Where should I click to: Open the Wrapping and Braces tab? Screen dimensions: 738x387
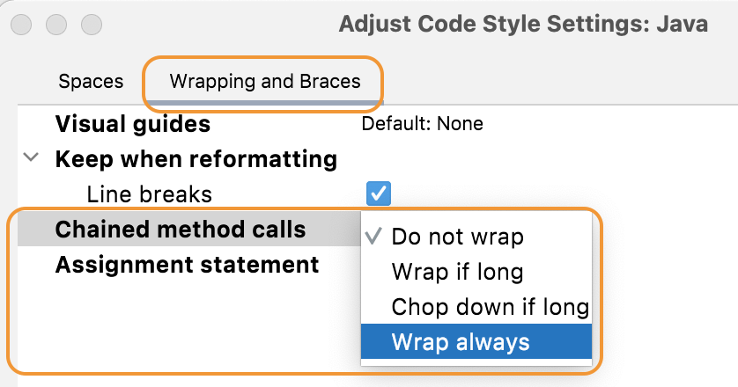265,82
